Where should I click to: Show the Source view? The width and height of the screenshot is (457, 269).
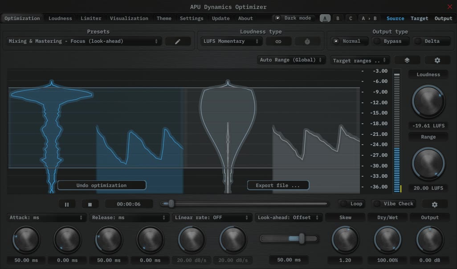pos(395,18)
